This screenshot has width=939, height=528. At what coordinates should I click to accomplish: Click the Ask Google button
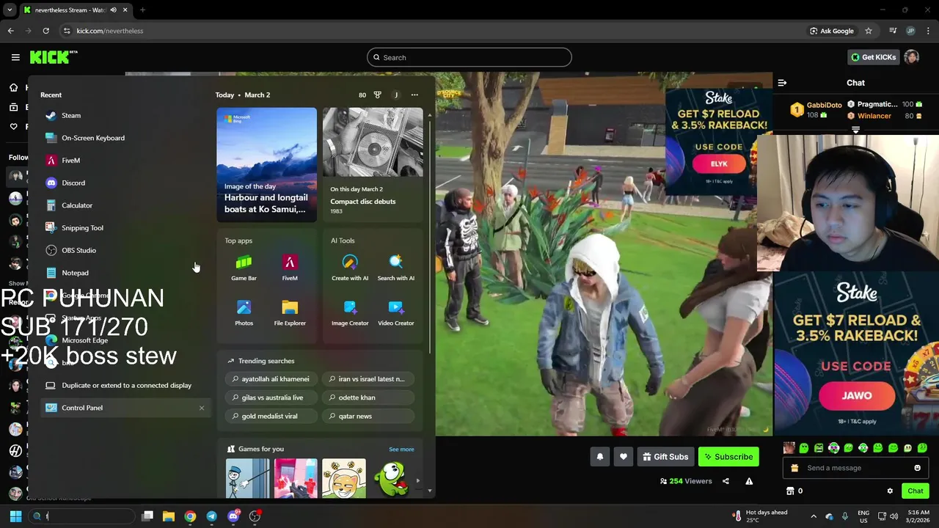tap(832, 31)
